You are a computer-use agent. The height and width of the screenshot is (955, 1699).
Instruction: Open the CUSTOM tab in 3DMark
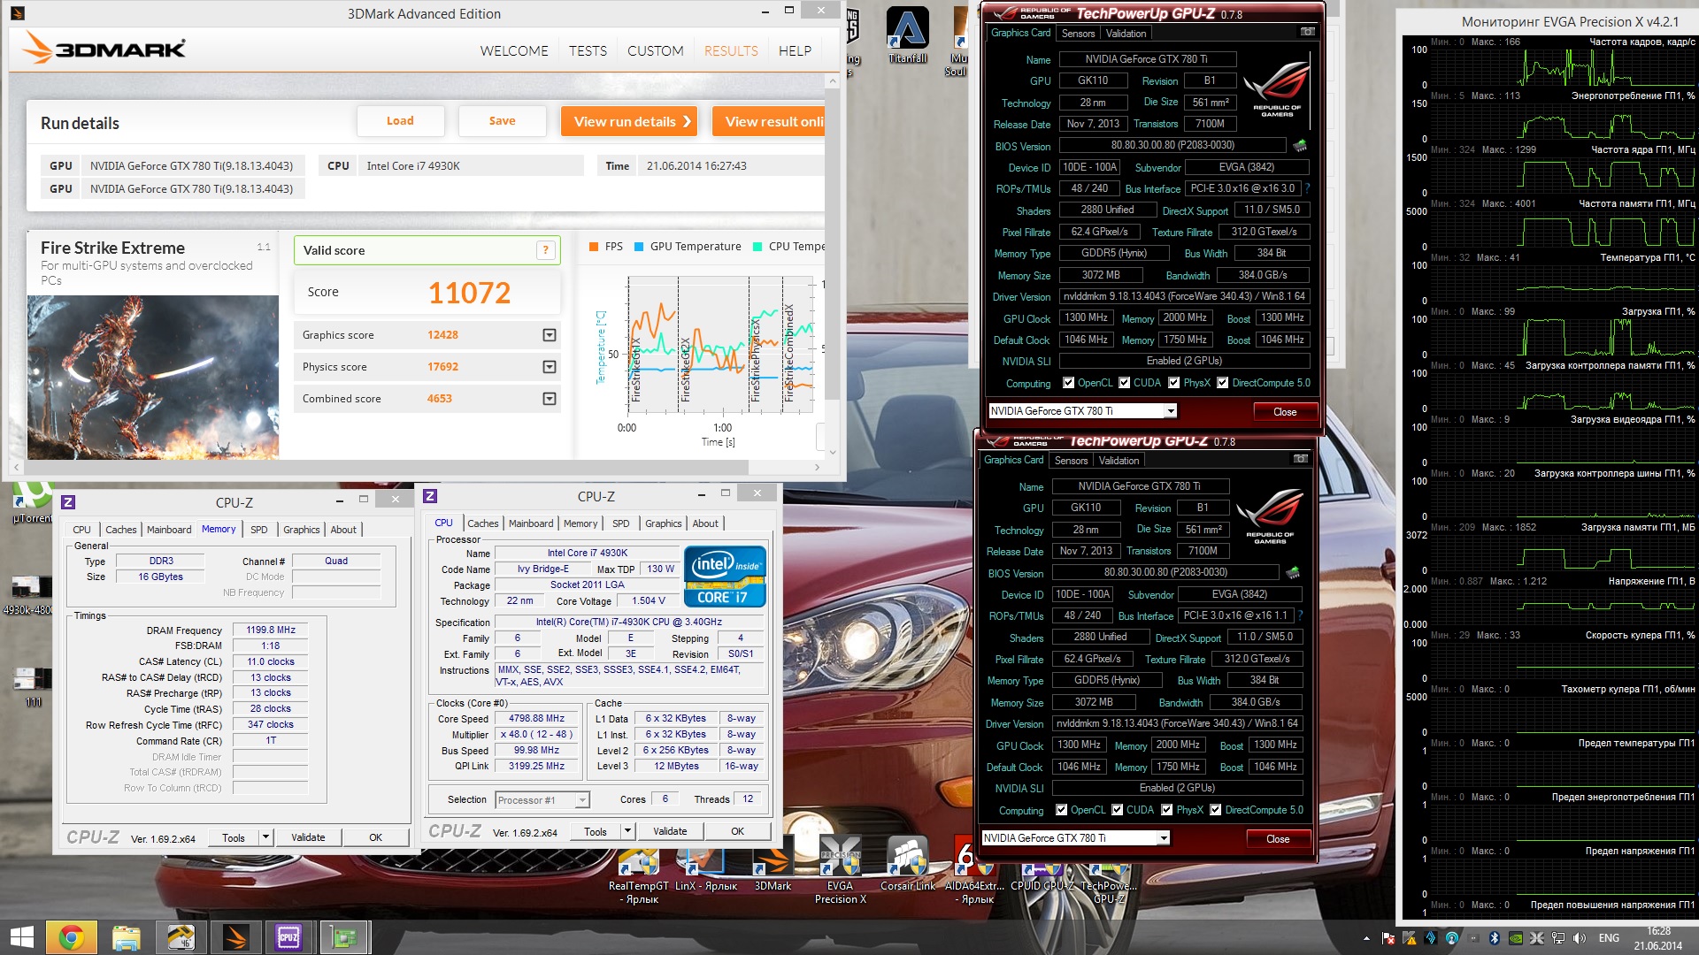(x=656, y=51)
